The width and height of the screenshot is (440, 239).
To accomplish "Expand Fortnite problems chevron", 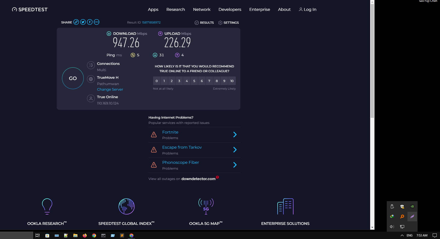I will pos(235,135).
